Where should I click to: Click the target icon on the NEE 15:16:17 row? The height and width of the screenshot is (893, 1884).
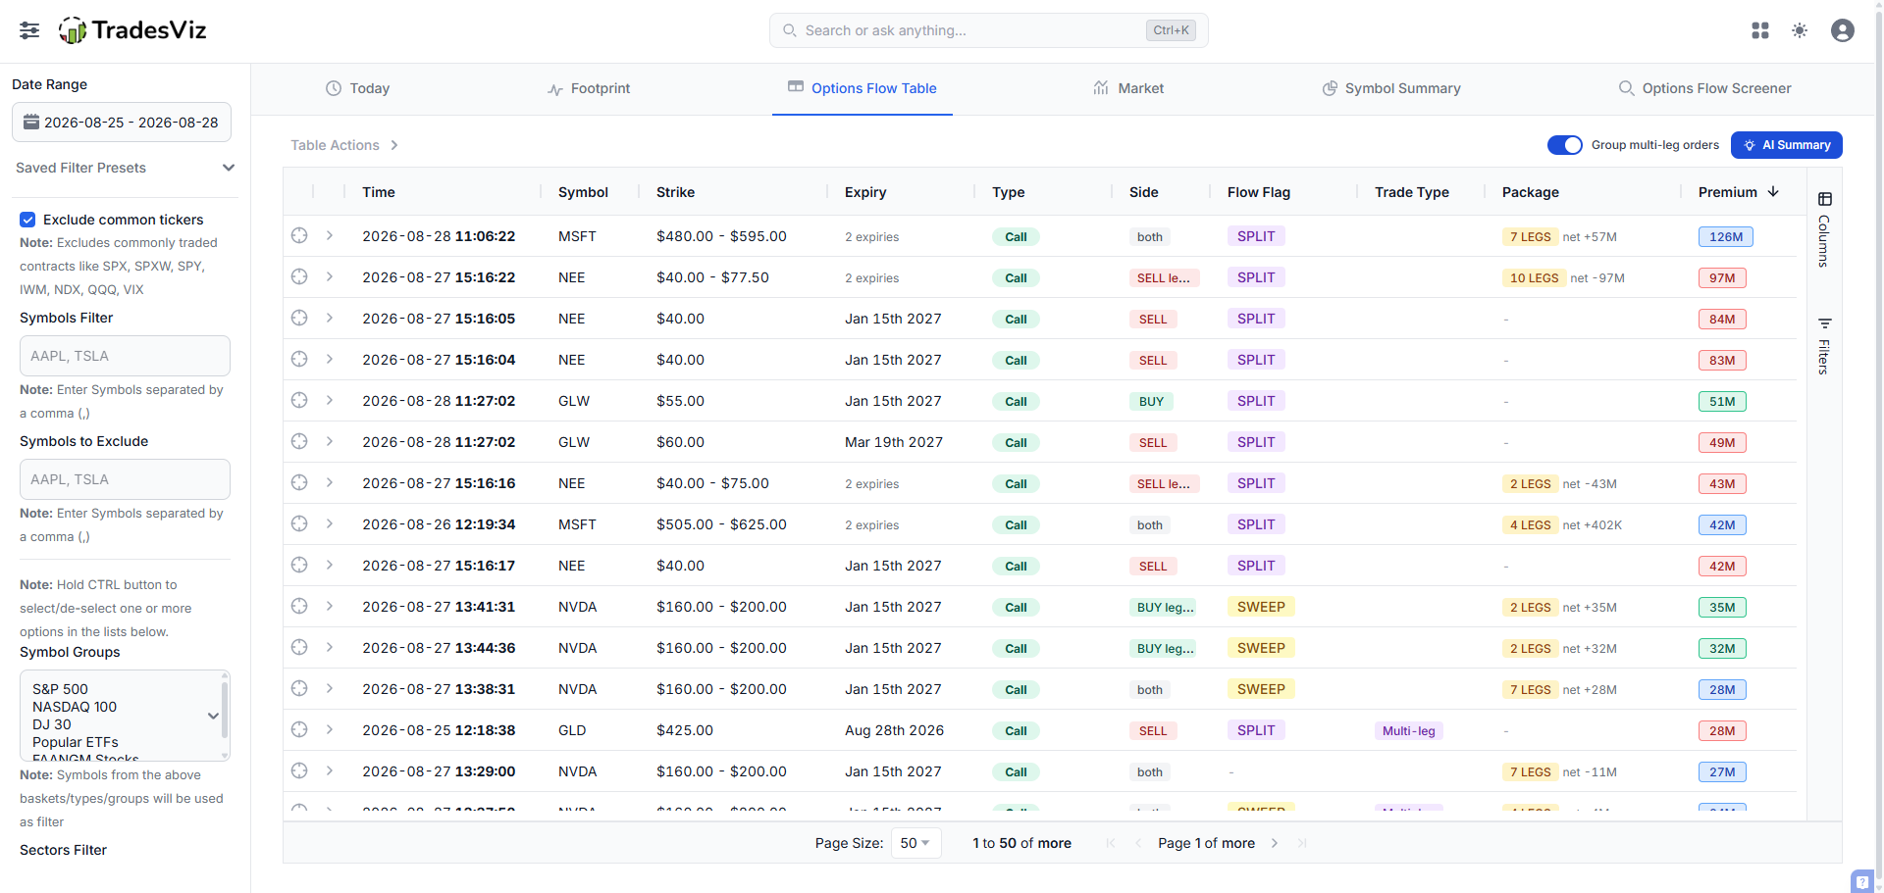pyautogui.click(x=299, y=565)
